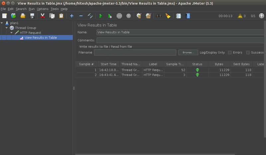Click Start no pauses icon
The height and width of the screenshot is (155, 266).
[110, 16]
